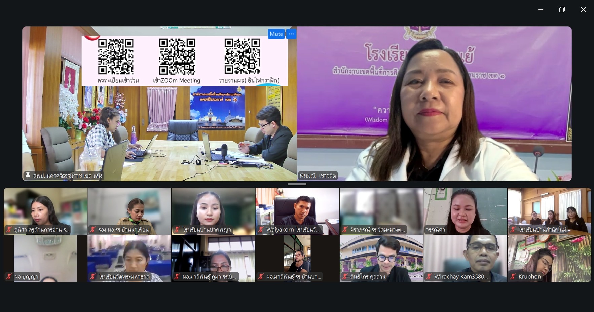This screenshot has height=312, width=594.
Task: Restore down the meeting window
Action: click(x=562, y=10)
